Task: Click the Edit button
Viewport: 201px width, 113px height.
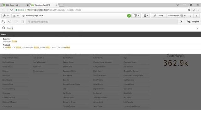Action: coord(159,16)
